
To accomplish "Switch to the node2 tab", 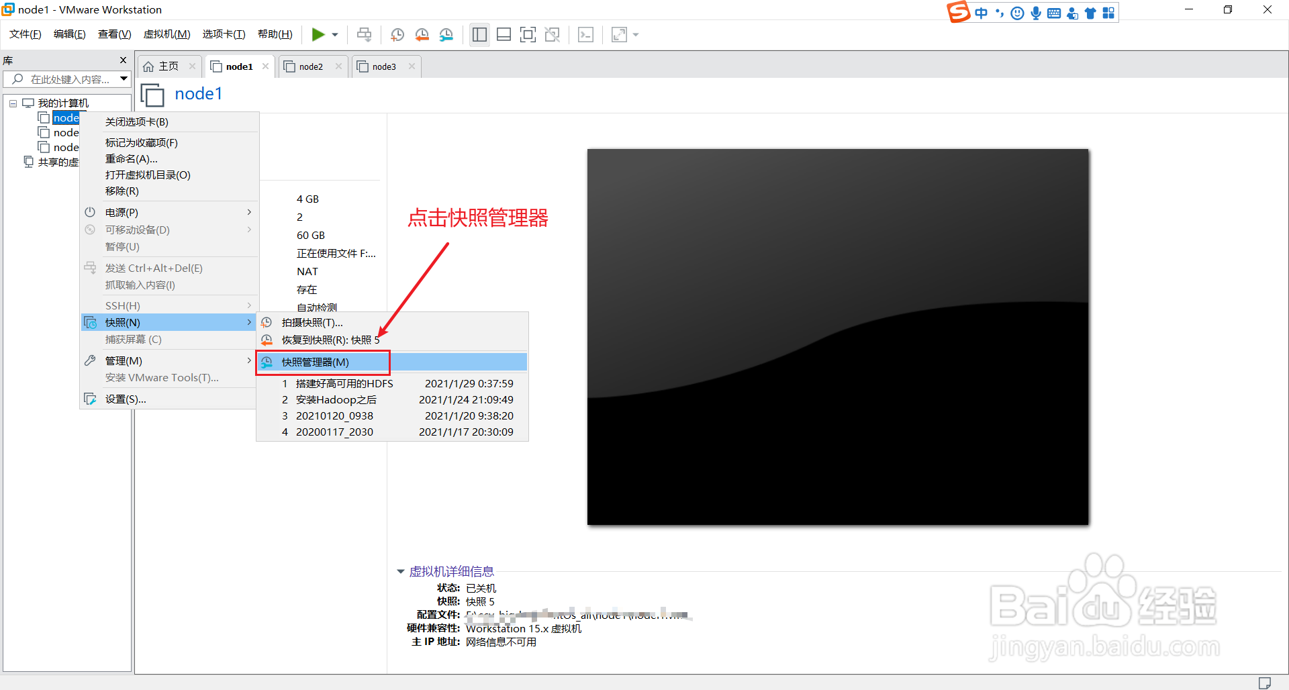I will point(311,66).
